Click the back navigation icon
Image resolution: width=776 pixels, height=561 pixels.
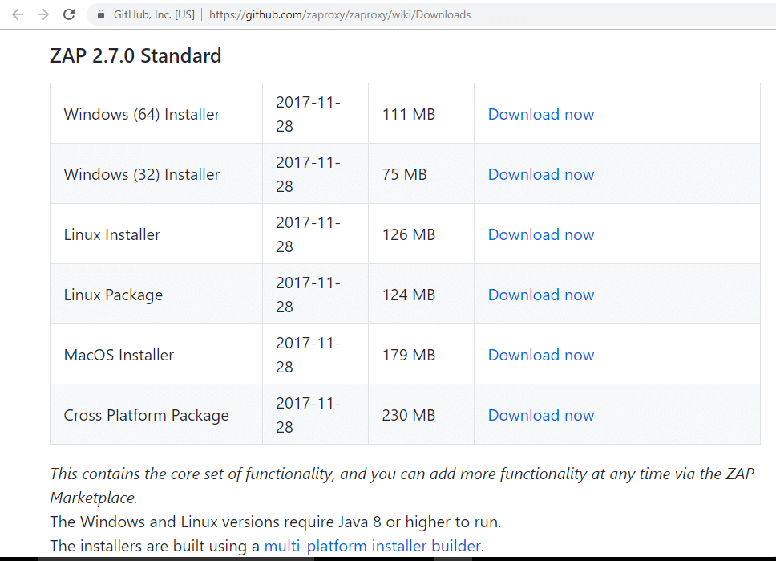(x=17, y=14)
